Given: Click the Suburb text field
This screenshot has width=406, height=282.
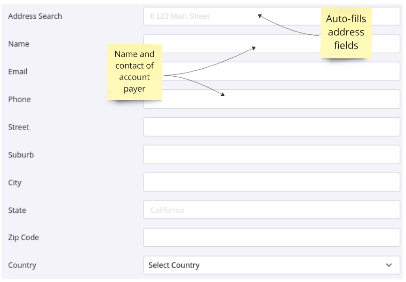Looking at the screenshot, I should (x=271, y=155).
